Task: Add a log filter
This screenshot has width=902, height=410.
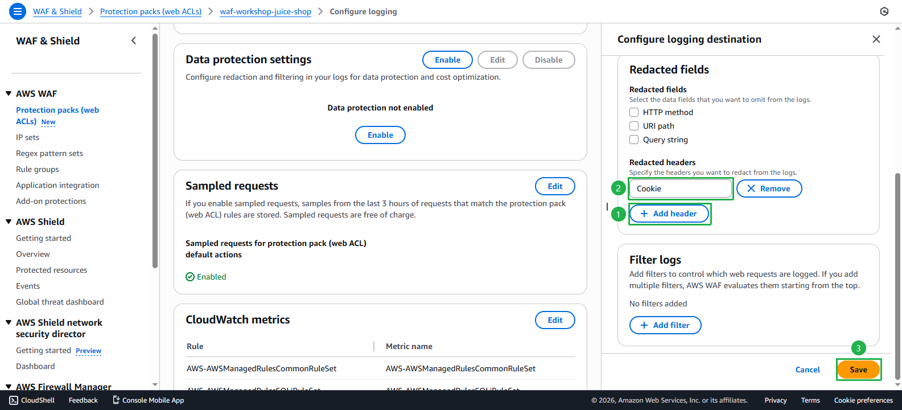Action: coord(665,325)
